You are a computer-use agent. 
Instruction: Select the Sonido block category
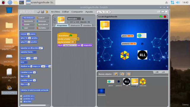click(x=28, y=24)
